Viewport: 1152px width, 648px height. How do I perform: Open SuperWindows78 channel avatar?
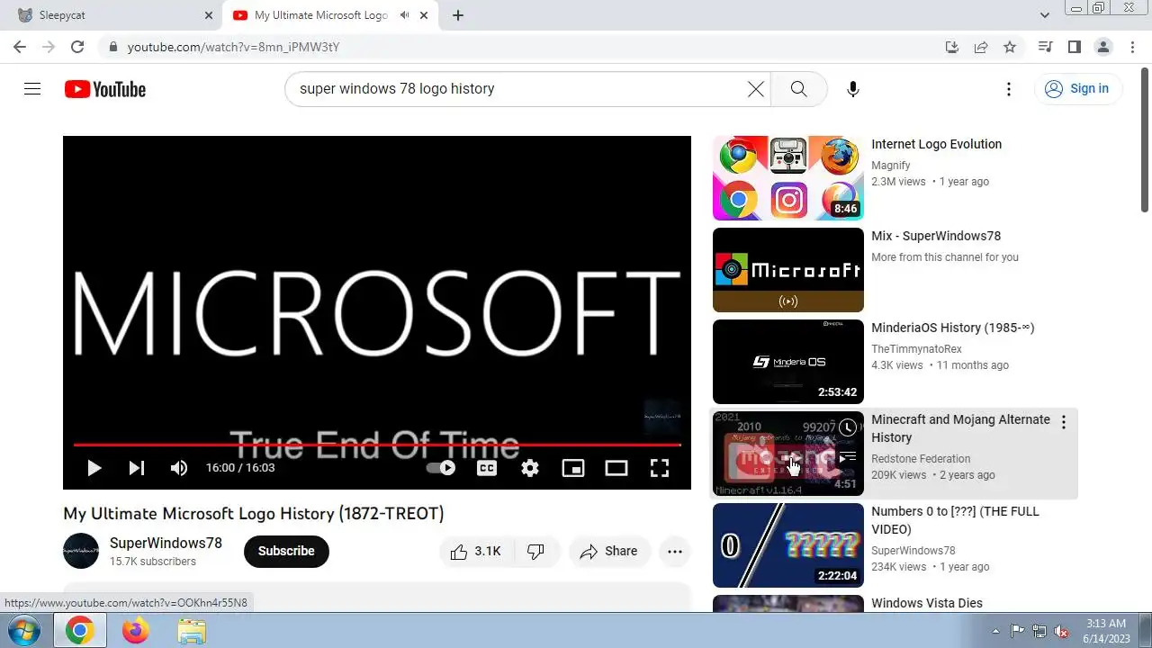pos(81,551)
